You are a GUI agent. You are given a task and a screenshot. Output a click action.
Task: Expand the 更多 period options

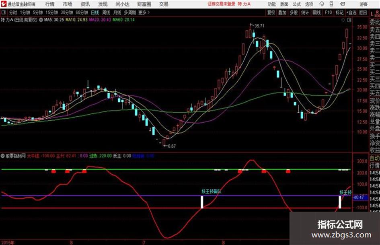[x=144, y=12]
